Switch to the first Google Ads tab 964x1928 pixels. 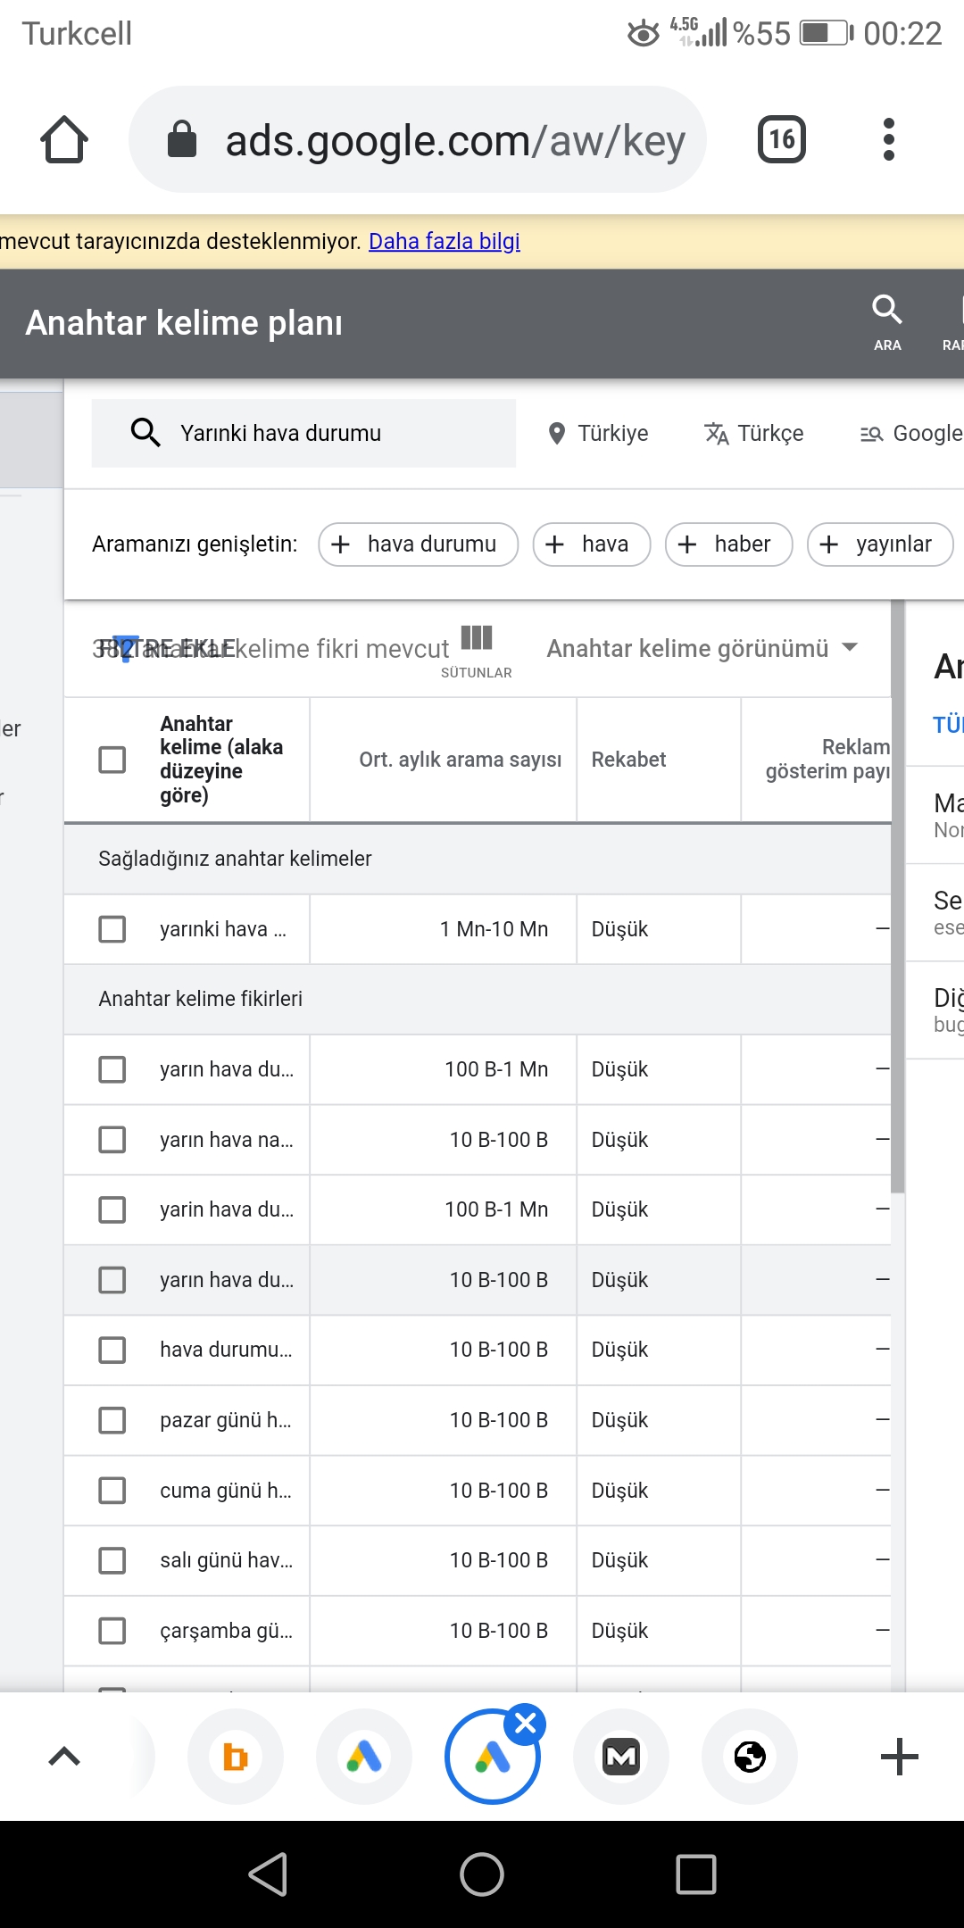[x=364, y=1757]
